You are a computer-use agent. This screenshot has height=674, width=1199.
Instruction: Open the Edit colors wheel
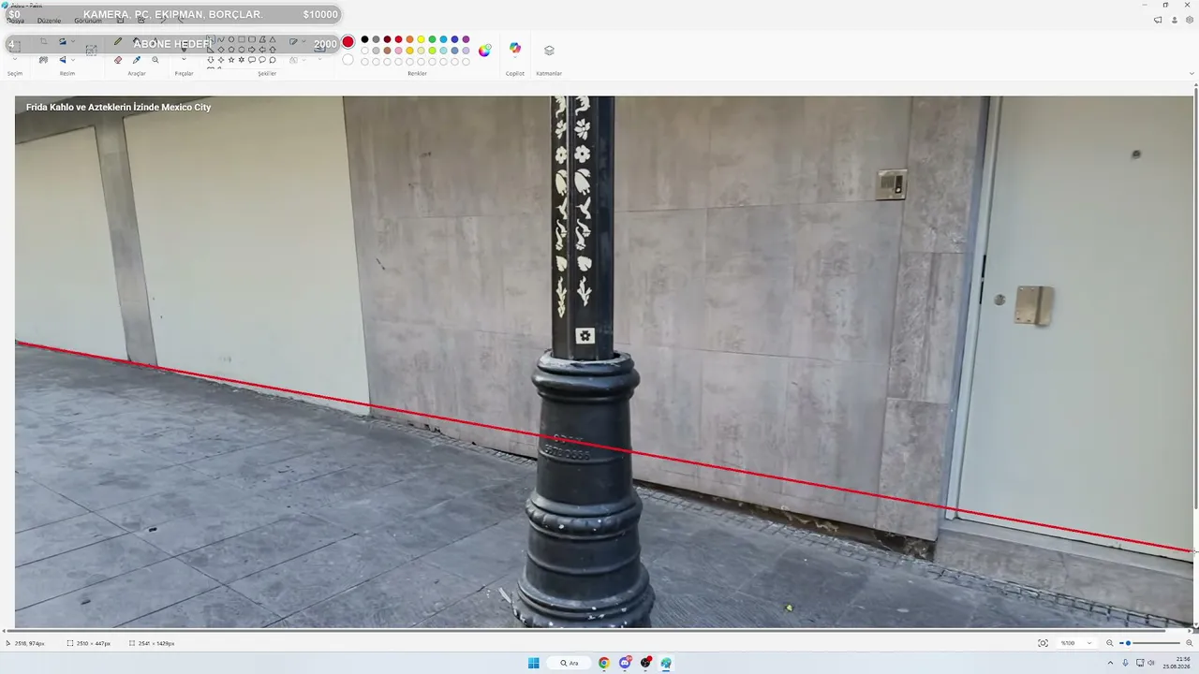click(484, 51)
